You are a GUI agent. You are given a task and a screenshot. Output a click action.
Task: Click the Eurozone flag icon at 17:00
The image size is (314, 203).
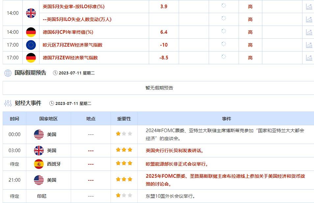coord(31,45)
